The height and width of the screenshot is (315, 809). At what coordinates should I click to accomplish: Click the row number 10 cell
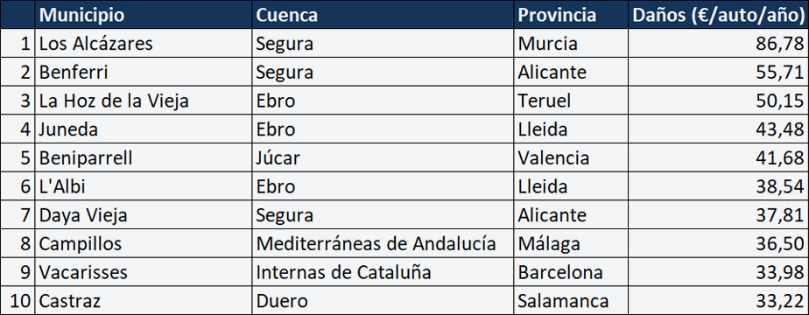point(18,301)
